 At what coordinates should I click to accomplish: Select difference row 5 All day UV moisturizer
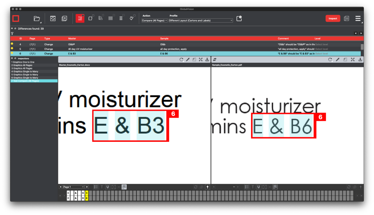[x=185, y=49]
